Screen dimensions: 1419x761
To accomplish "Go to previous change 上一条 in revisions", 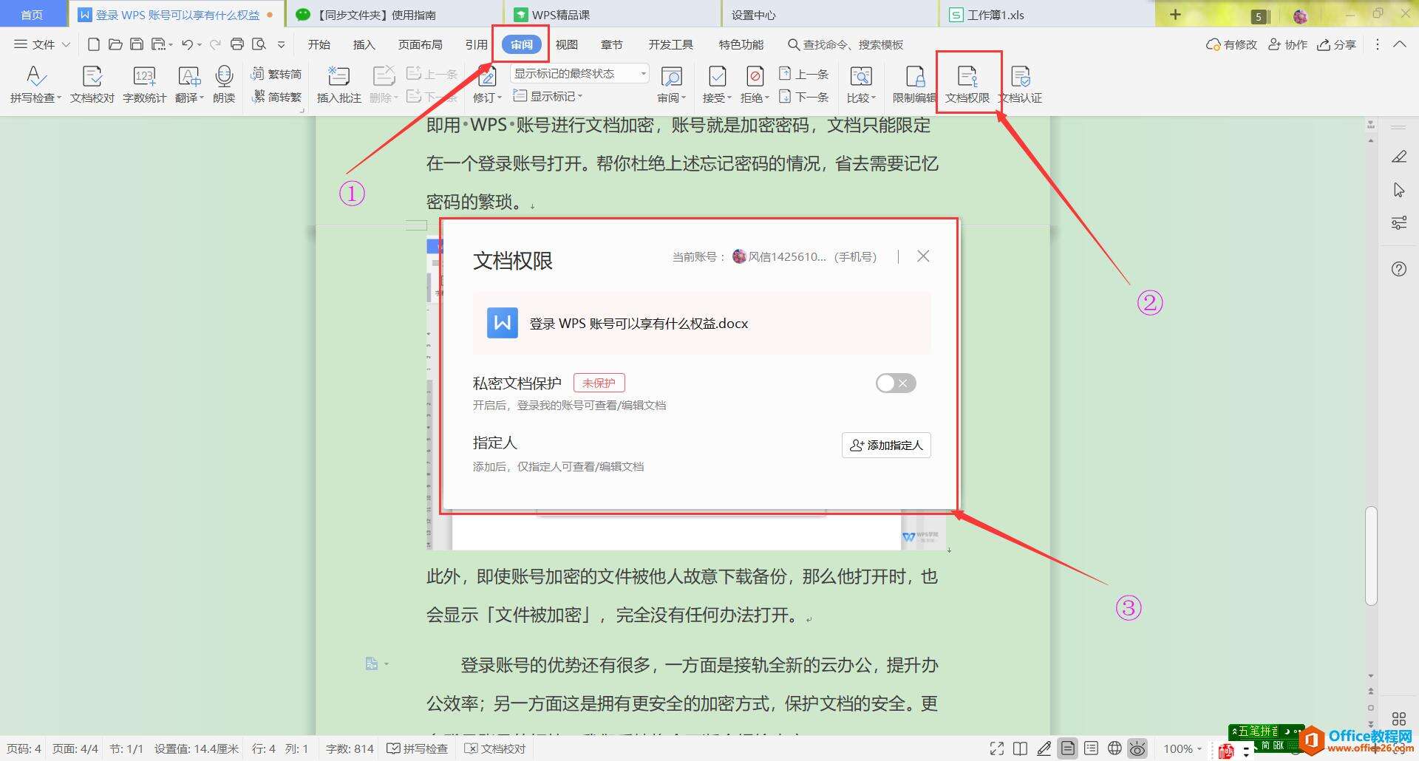I will click(x=804, y=74).
